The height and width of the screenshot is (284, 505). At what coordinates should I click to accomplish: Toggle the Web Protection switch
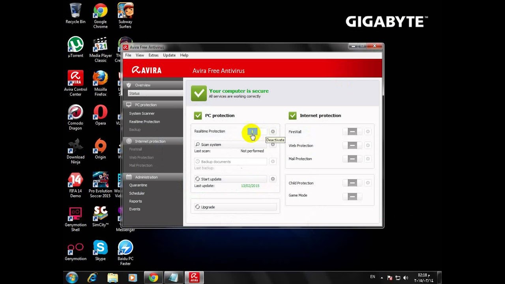[x=352, y=146]
